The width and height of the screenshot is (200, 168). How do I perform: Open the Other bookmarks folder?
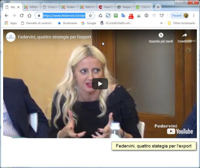(x=181, y=23)
